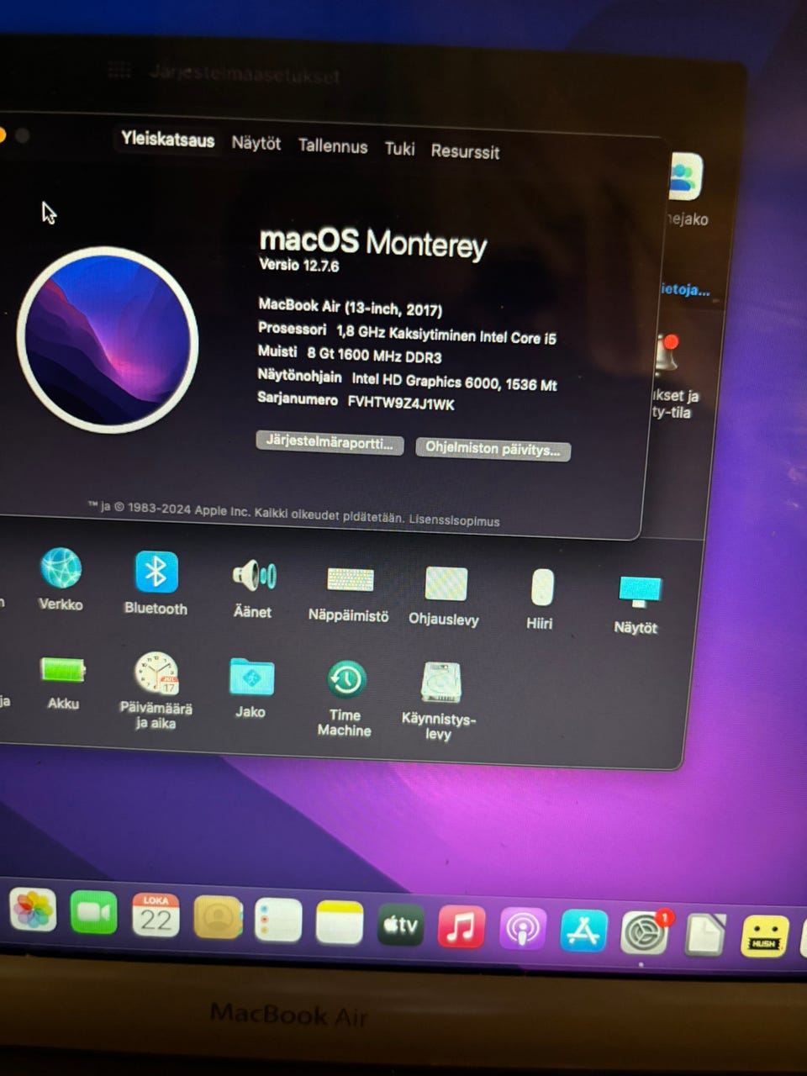This screenshot has height=1076, width=807.
Task: Switch to the Tuki tab
Action: pos(400,149)
